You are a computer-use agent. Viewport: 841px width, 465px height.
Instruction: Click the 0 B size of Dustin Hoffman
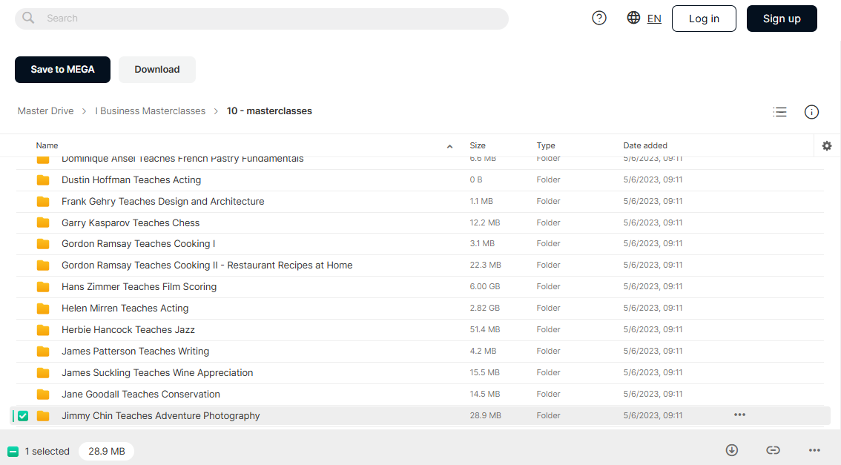475,179
